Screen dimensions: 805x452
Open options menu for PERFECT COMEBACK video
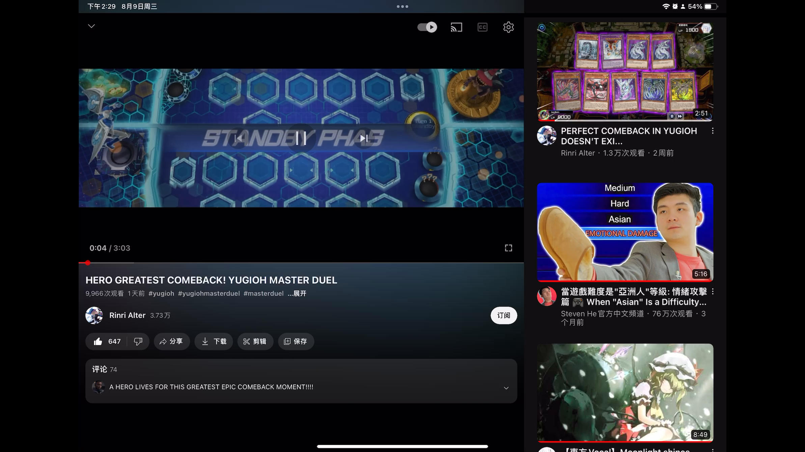point(712,131)
